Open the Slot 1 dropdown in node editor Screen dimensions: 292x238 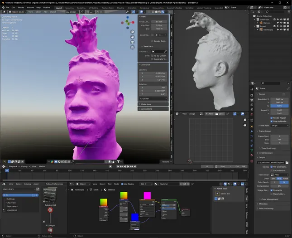(x=146, y=184)
